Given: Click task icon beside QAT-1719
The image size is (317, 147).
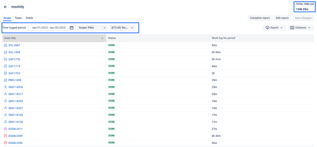Looking at the screenshot, I should click(x=5, y=66).
